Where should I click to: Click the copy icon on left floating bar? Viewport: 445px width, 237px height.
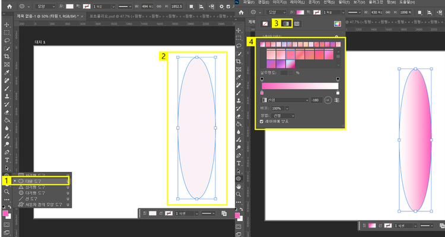224,213
